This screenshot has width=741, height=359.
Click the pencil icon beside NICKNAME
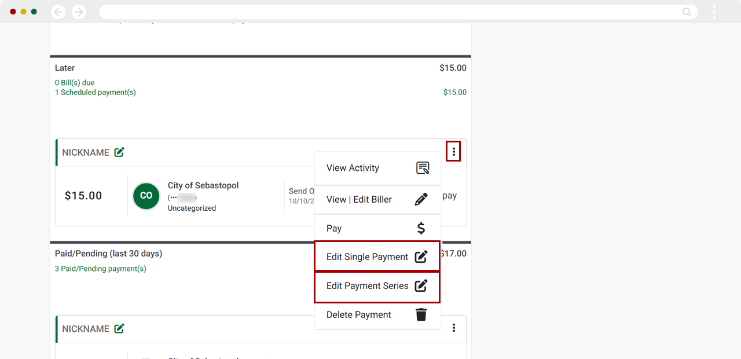(x=119, y=152)
